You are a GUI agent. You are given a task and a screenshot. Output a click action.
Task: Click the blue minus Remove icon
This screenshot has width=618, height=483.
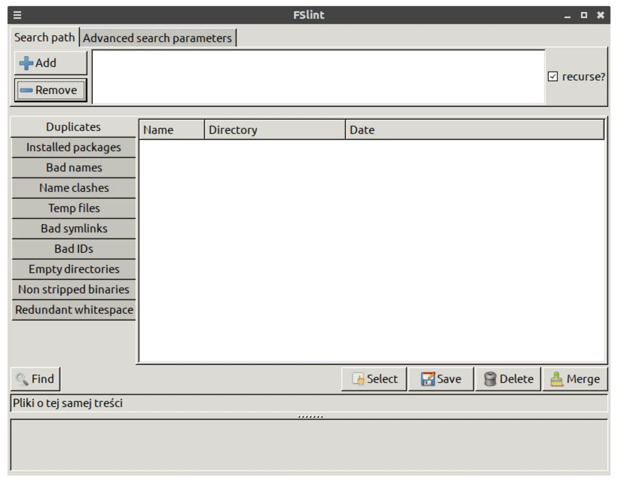(26, 90)
